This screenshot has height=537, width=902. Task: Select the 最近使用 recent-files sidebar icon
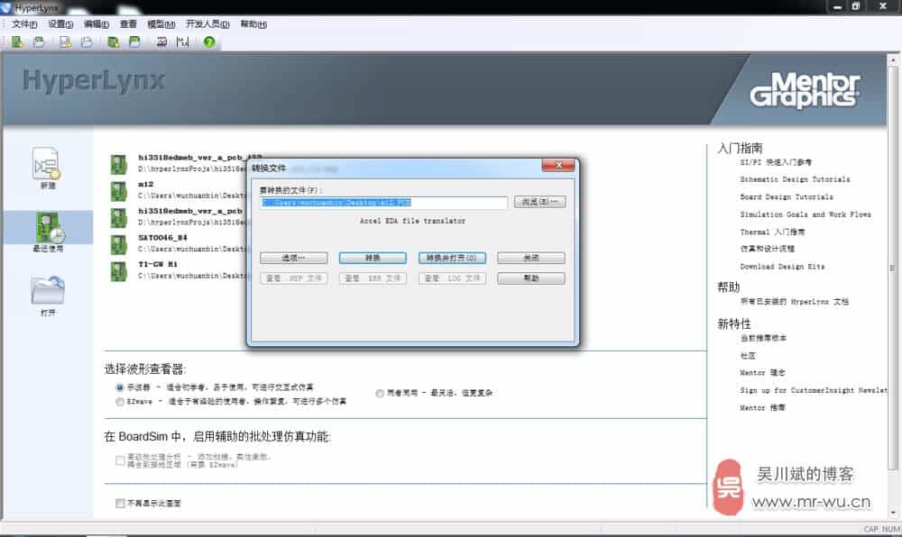[50, 227]
